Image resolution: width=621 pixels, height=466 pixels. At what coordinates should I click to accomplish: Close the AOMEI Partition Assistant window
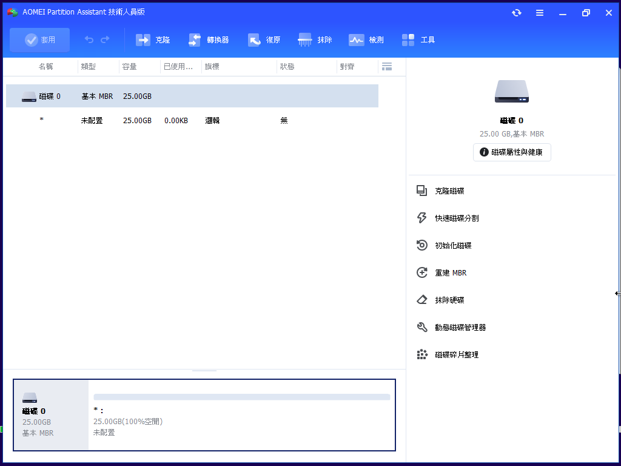(x=609, y=13)
